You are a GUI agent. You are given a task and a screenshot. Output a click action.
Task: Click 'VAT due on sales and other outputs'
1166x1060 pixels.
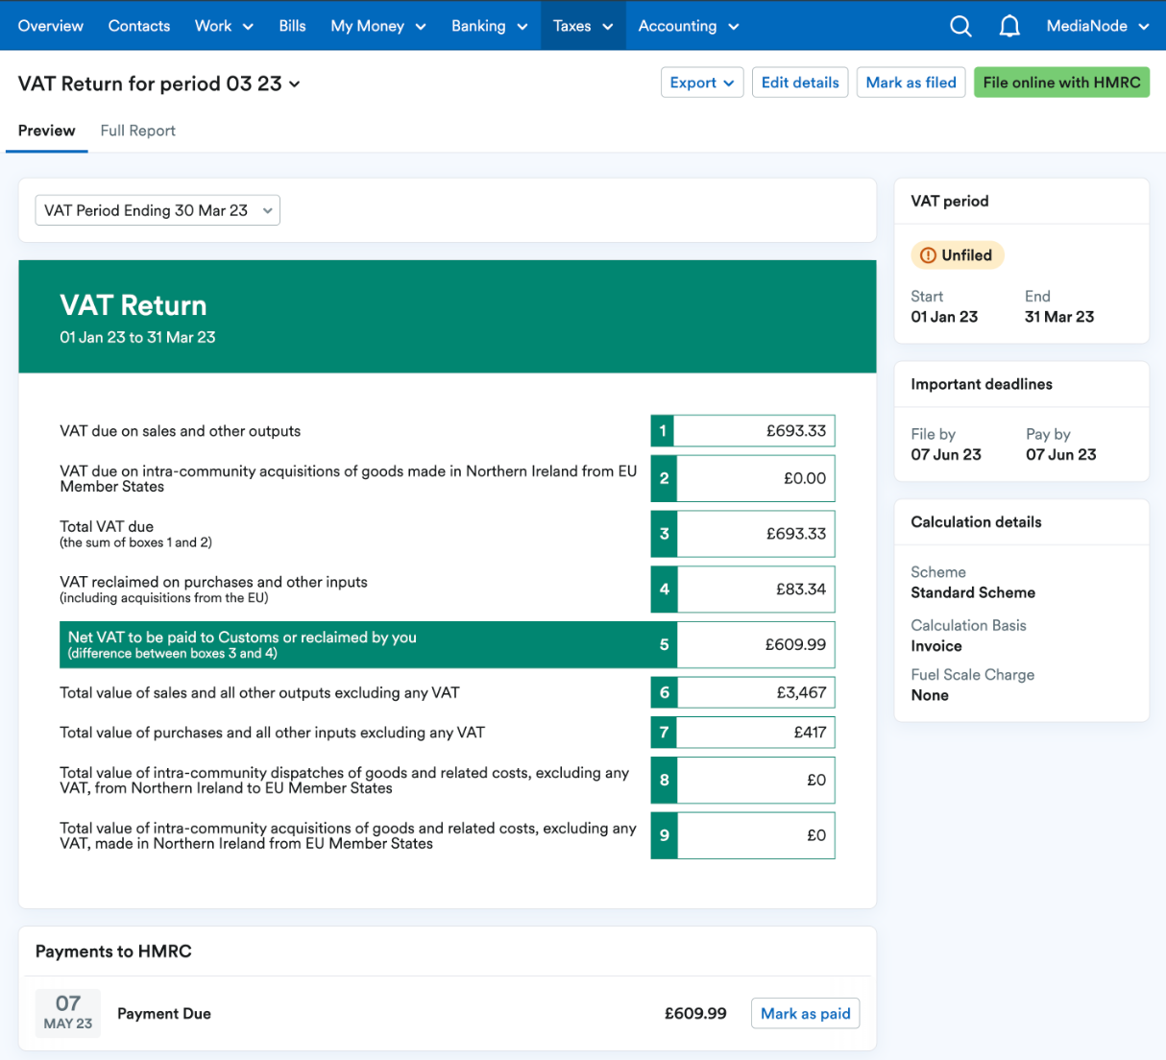181,431
